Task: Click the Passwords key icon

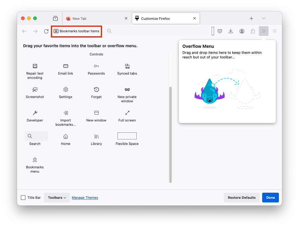Action: coord(96,66)
